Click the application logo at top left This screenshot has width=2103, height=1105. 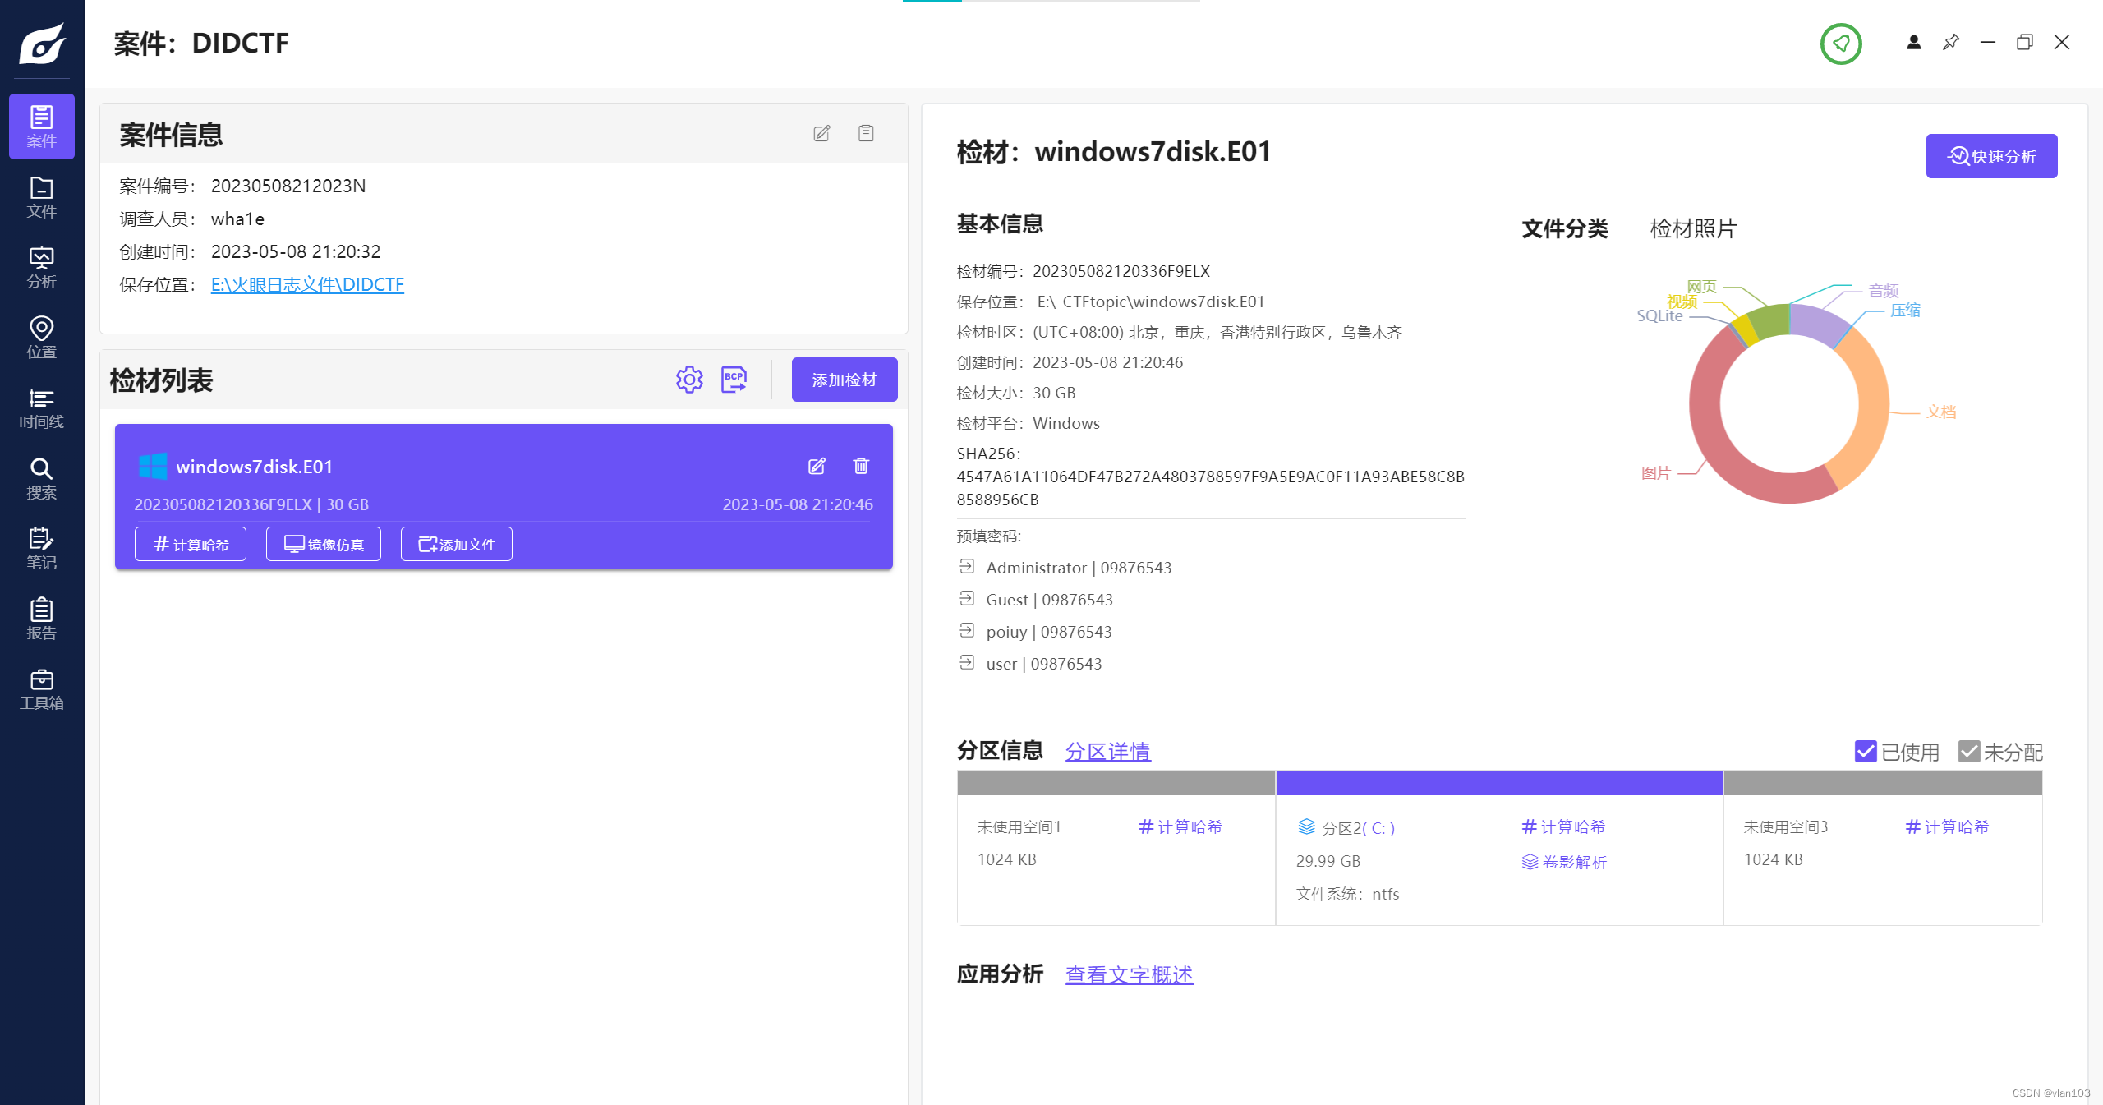42,43
